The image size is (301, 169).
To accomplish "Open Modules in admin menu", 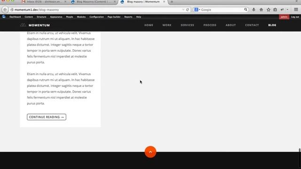I will click(81, 17).
